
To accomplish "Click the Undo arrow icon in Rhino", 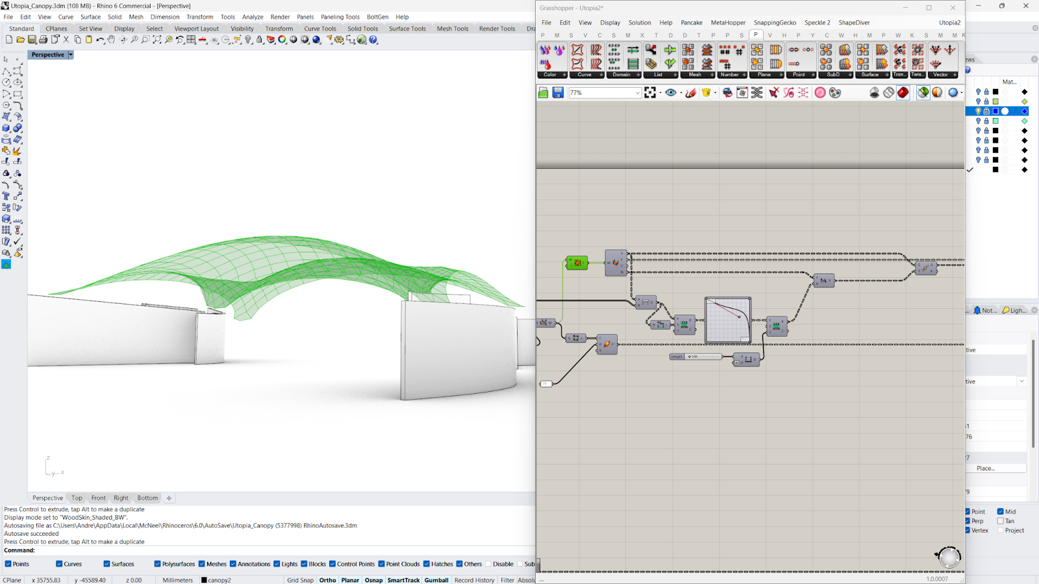I will [100, 40].
